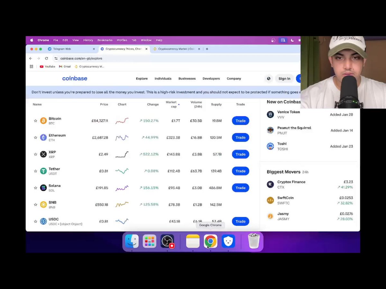The image size is (386, 289).
Task: Click the XRP coin icon
Action: 43,154
